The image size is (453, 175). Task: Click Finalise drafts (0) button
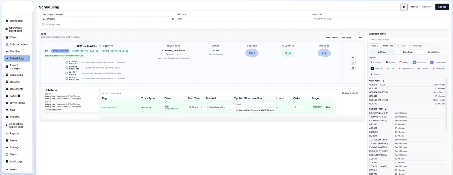(350, 93)
